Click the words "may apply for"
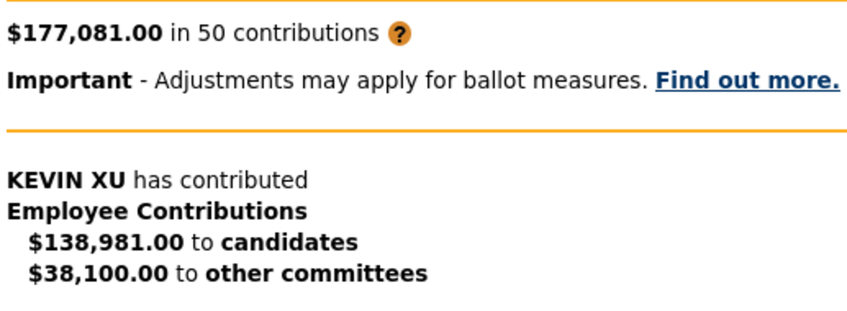The image size is (847, 311). (x=361, y=81)
